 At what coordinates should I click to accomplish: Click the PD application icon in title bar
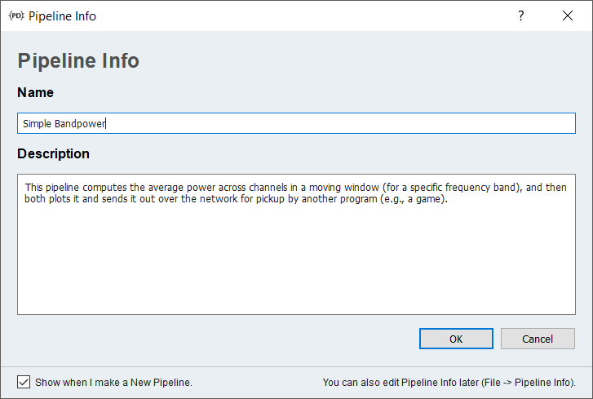point(16,16)
